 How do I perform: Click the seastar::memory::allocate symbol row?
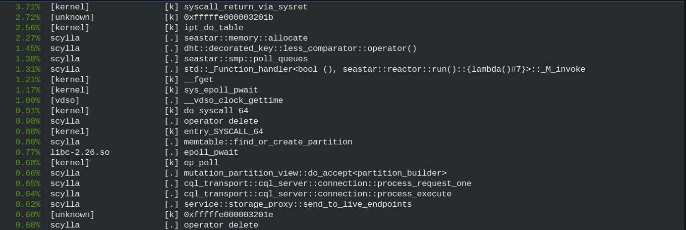coord(246,38)
